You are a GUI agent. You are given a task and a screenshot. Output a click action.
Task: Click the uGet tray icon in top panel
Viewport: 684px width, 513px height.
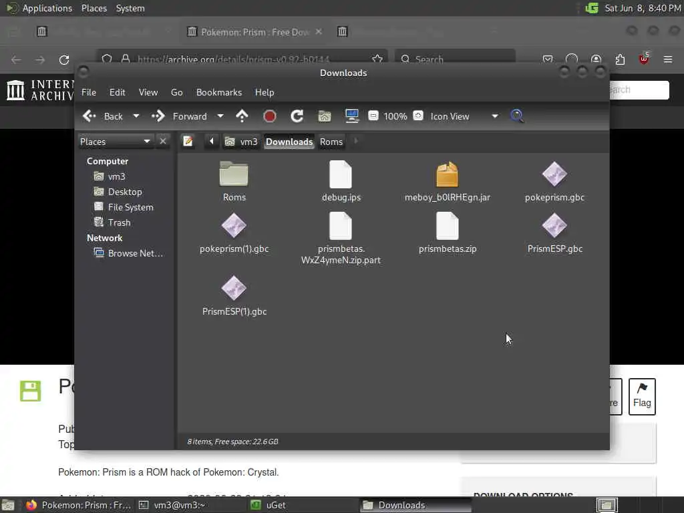[x=592, y=8]
